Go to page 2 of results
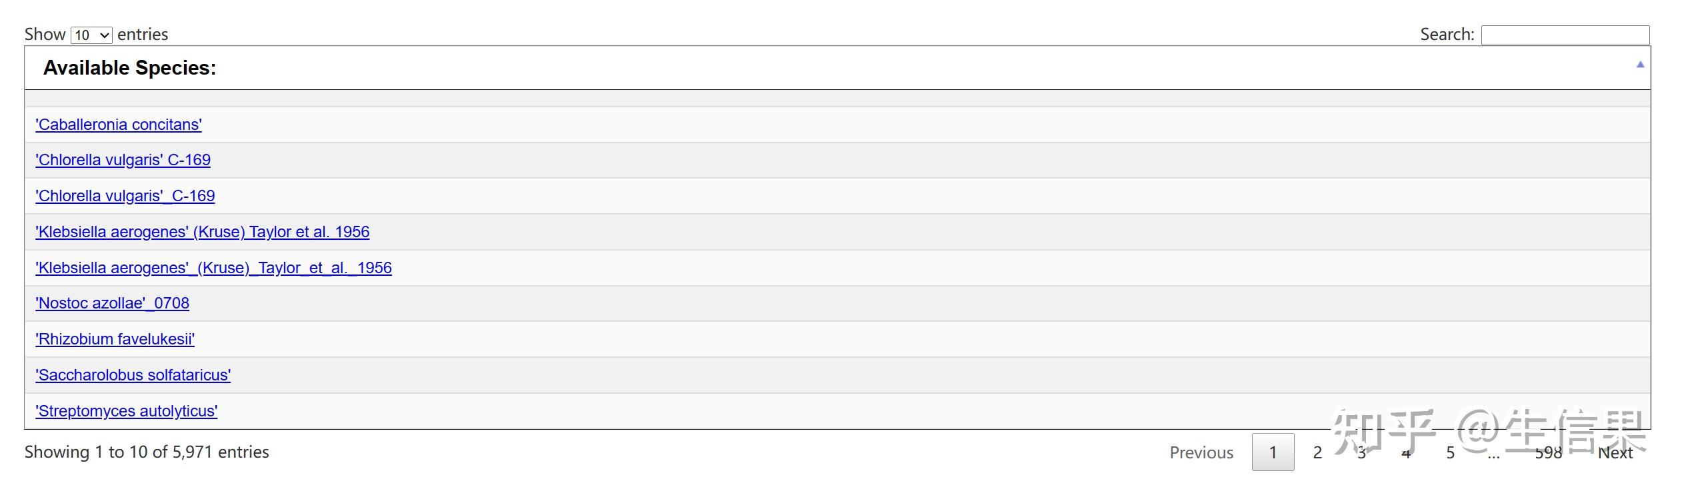1690x499 pixels. tap(1317, 452)
